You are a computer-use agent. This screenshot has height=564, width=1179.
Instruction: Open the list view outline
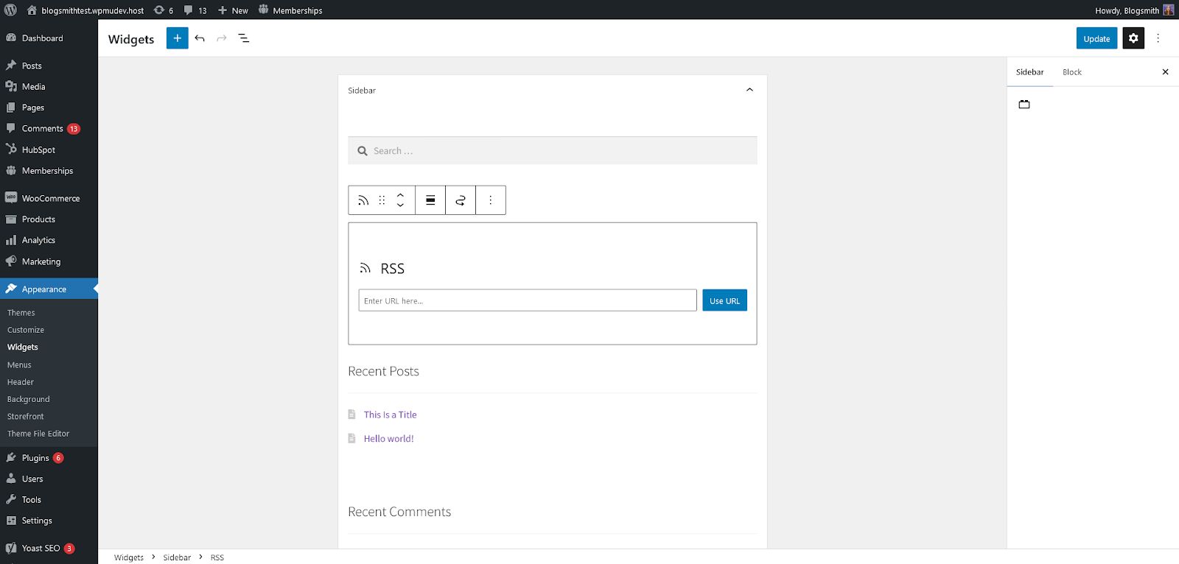(x=244, y=38)
